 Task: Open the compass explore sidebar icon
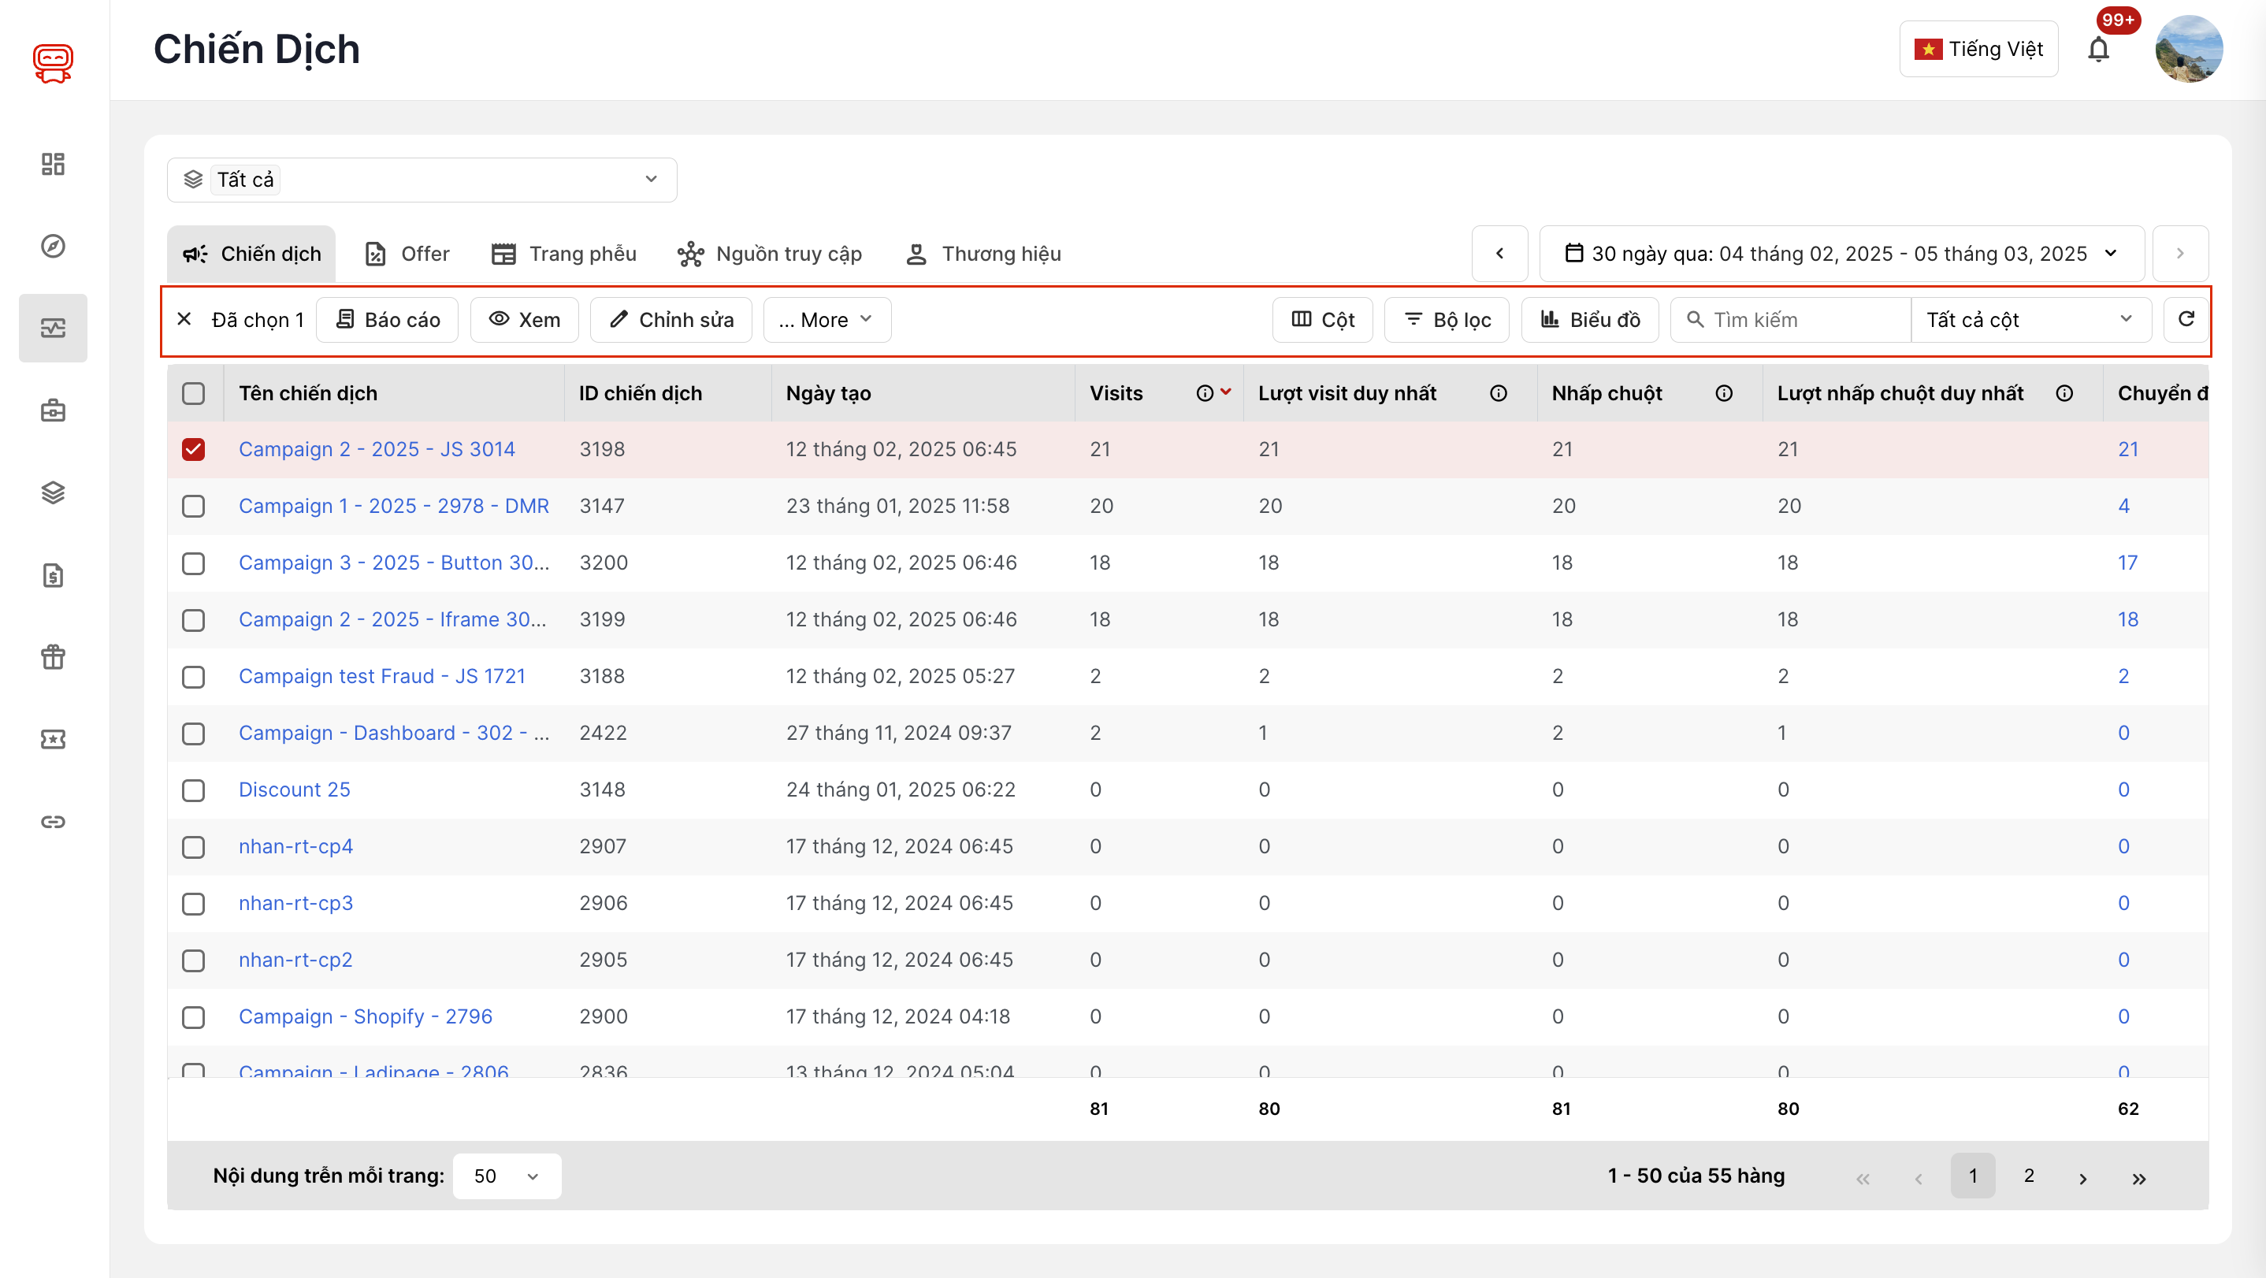coord(53,247)
